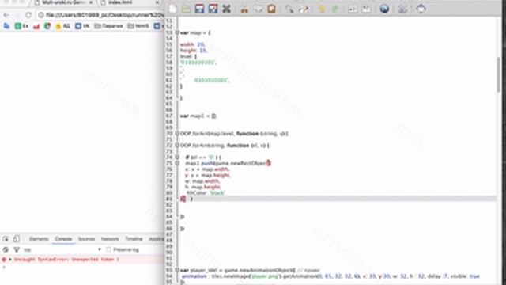Select the first Chrome browser tab

(63, 2)
